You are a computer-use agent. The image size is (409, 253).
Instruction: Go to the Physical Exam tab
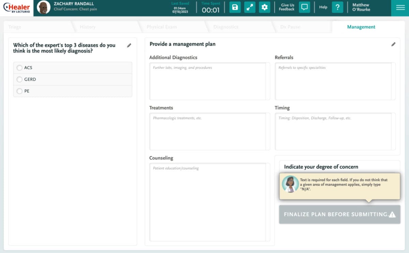pyautogui.click(x=162, y=27)
